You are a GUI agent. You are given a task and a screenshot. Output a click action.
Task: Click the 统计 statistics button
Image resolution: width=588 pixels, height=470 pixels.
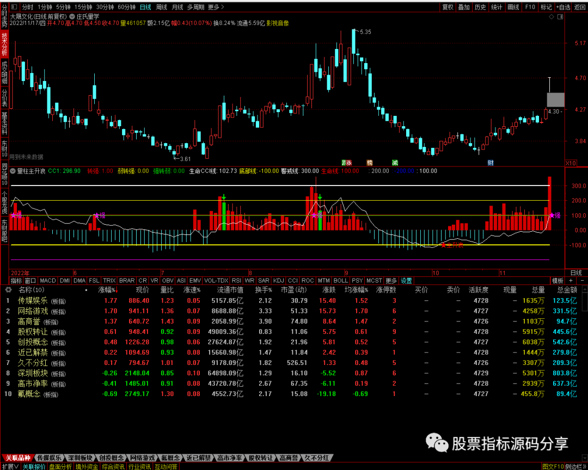[x=497, y=7]
